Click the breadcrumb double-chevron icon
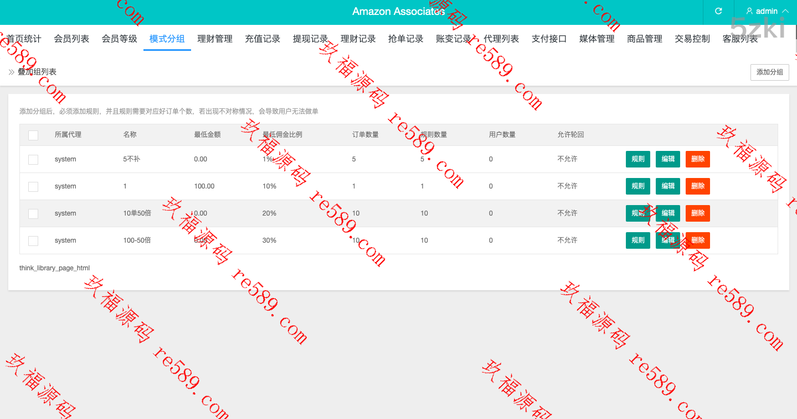Viewport: 797px width, 419px height. click(x=12, y=72)
